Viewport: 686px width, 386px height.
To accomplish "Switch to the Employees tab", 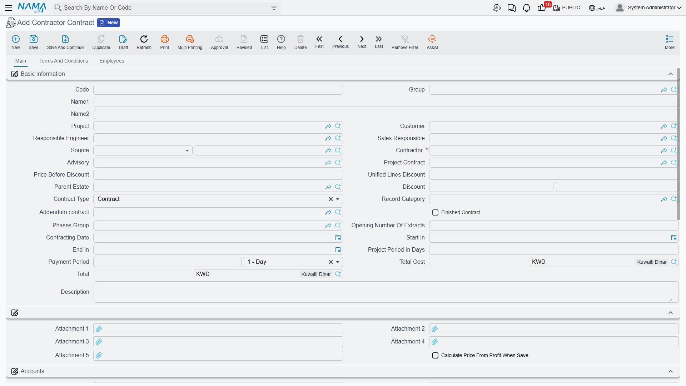I will coord(112,61).
